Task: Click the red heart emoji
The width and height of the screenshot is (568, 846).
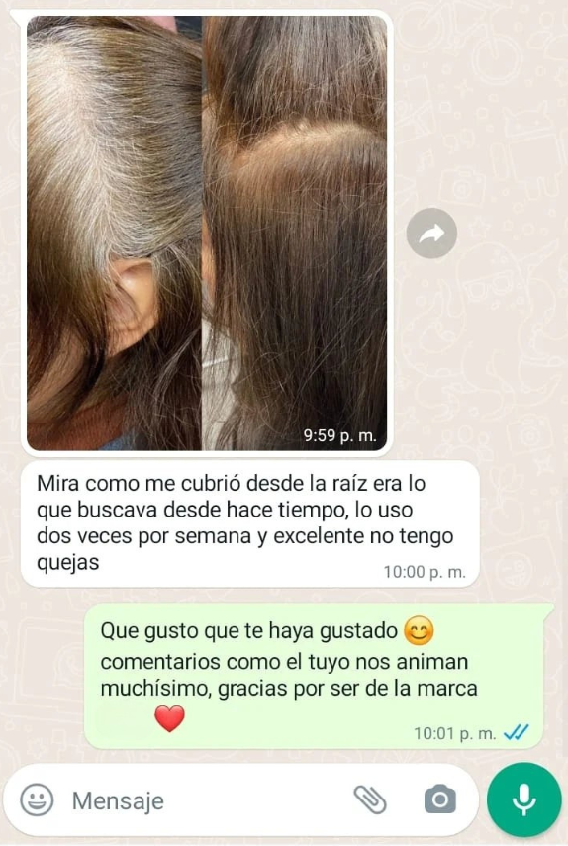Action: (x=169, y=718)
